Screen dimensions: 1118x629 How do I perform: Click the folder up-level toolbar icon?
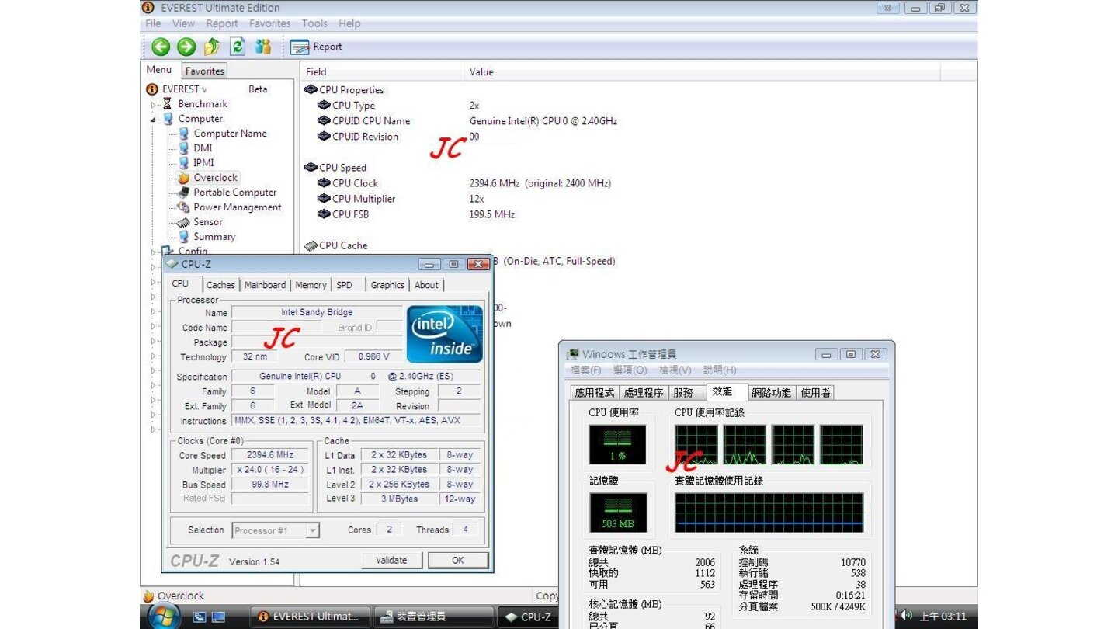coord(212,47)
